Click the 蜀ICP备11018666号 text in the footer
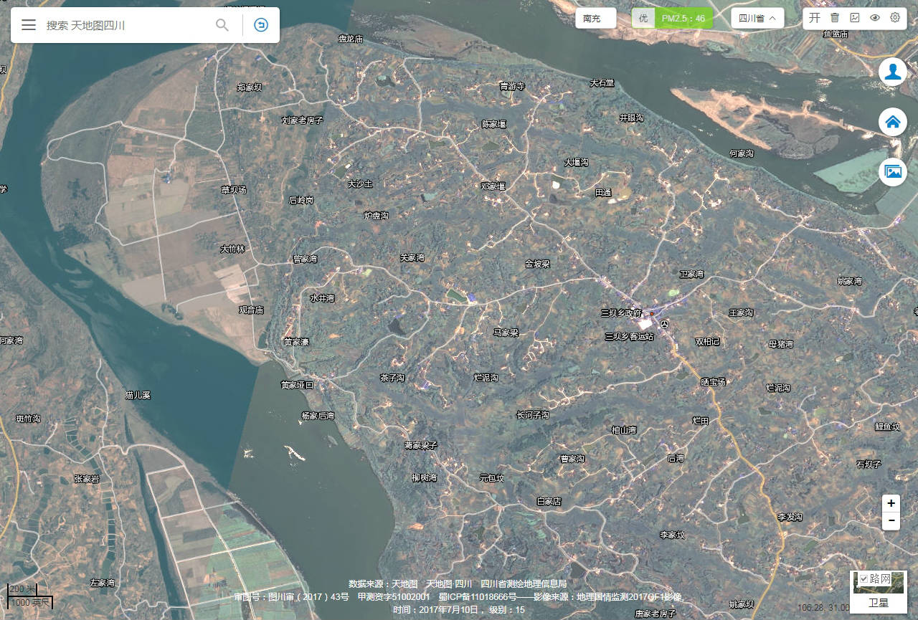This screenshot has width=918, height=620. [478, 596]
